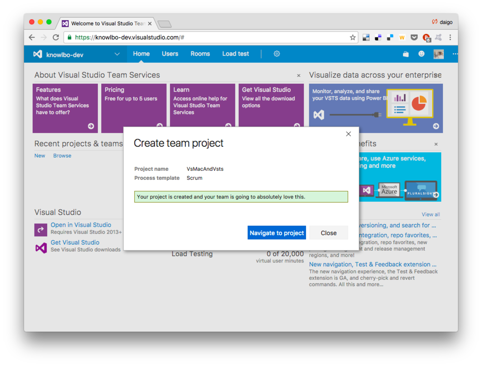Open the Pricing tile

click(x=134, y=105)
